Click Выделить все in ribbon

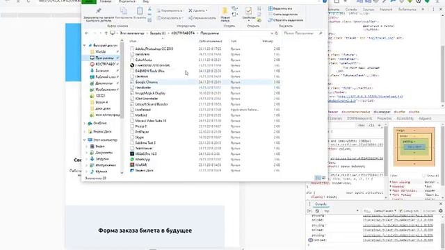pyautogui.click(x=280, y=8)
